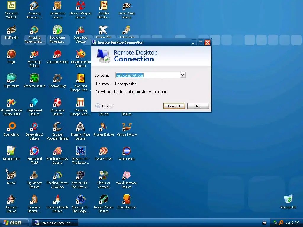This screenshot has width=303, height=227.
Task: Click the Notepad++ desktop icon
Action: 11,151
